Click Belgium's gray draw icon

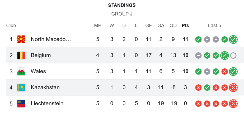tap(199, 56)
